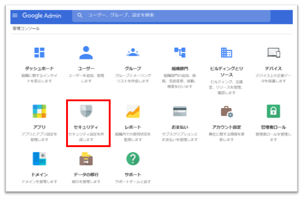Click the 組織部門 title text
This screenshot has width=302, height=197.
pyautogui.click(x=180, y=68)
